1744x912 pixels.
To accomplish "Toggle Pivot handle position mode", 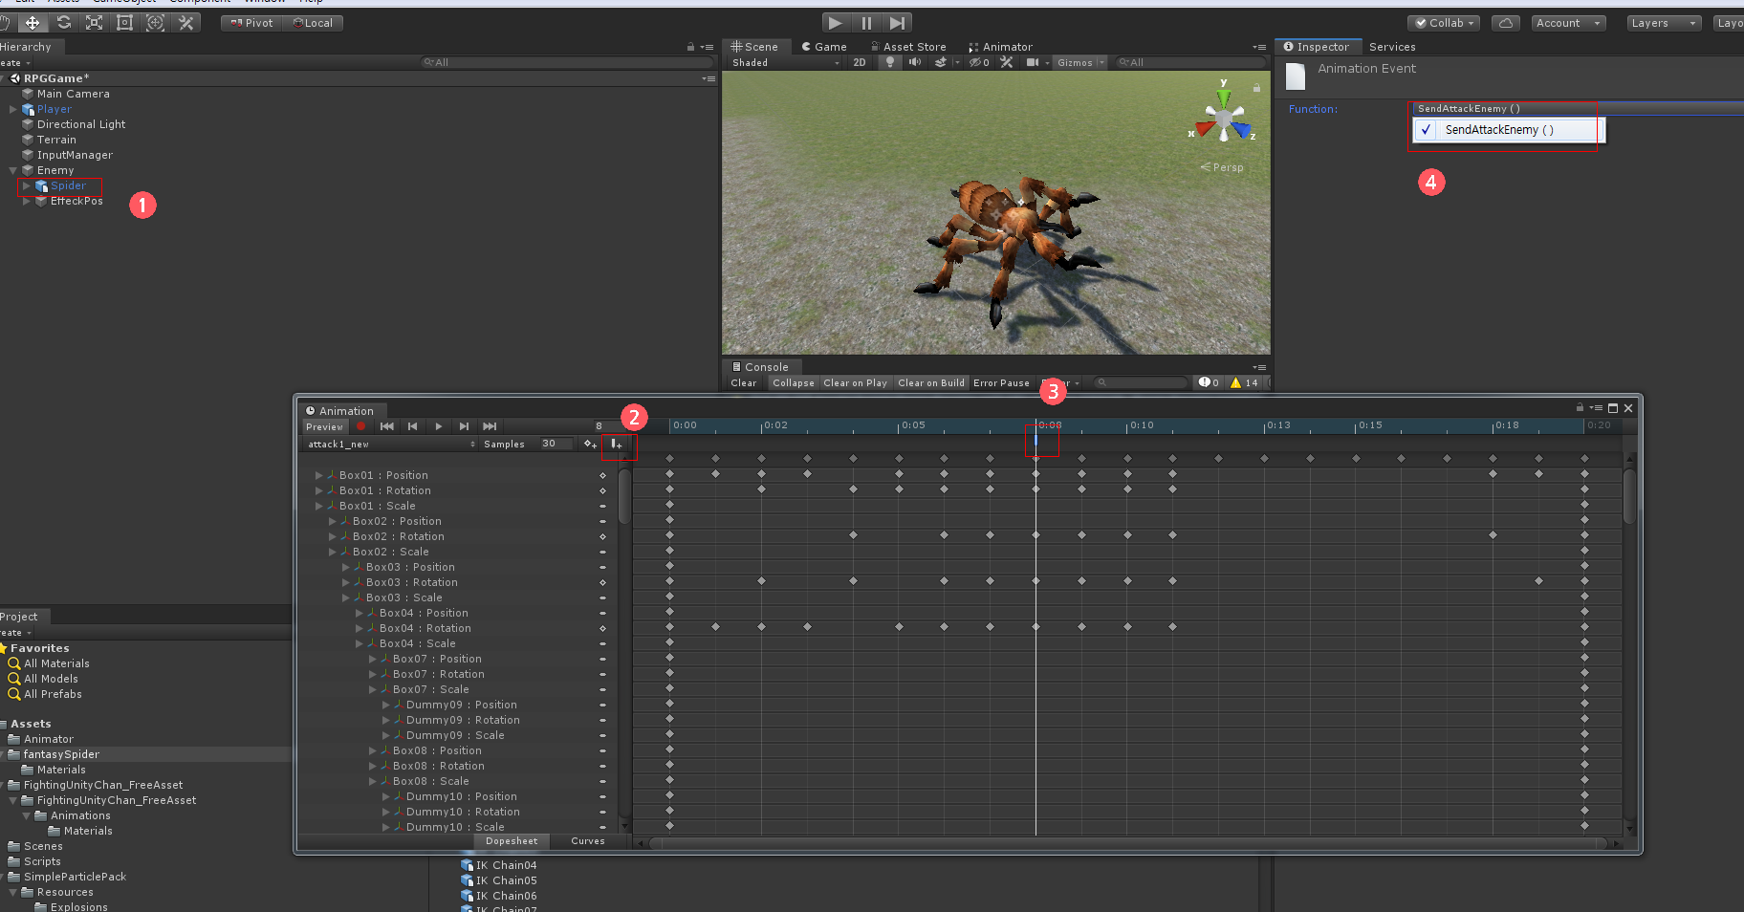I will [x=251, y=23].
